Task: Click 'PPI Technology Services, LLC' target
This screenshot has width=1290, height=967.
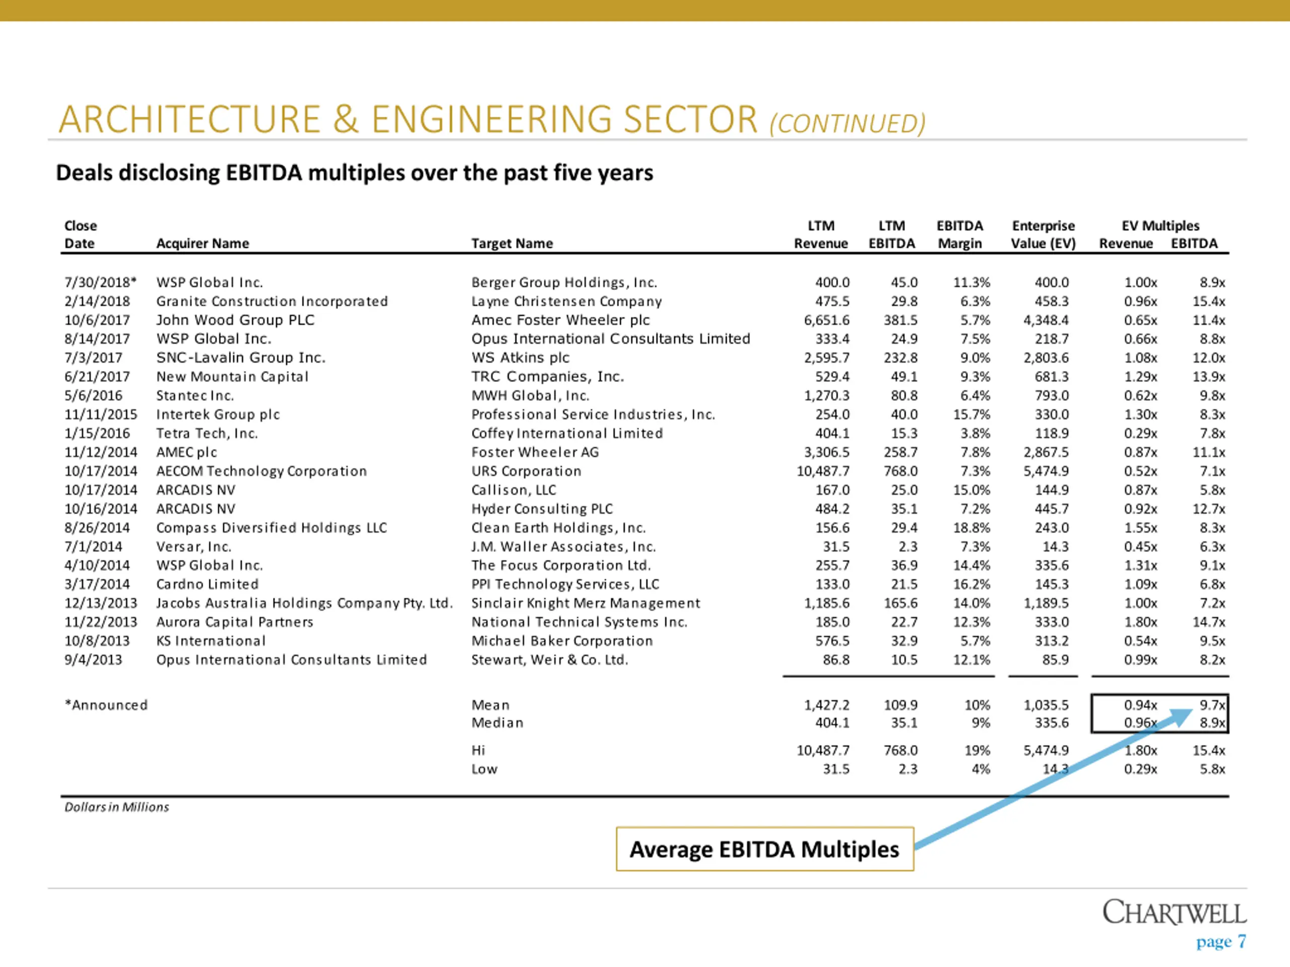Action: pyautogui.click(x=565, y=584)
